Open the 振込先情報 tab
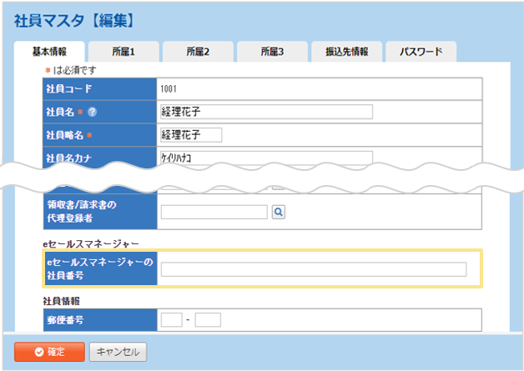The image size is (524, 371). [345, 52]
